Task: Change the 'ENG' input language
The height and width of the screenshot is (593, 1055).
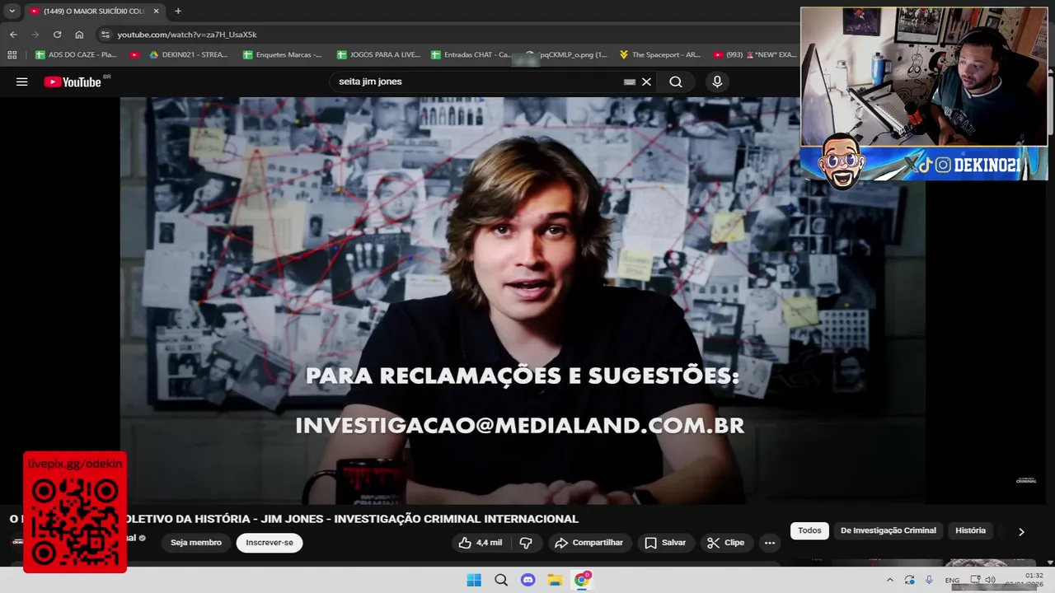Action: coord(952,581)
